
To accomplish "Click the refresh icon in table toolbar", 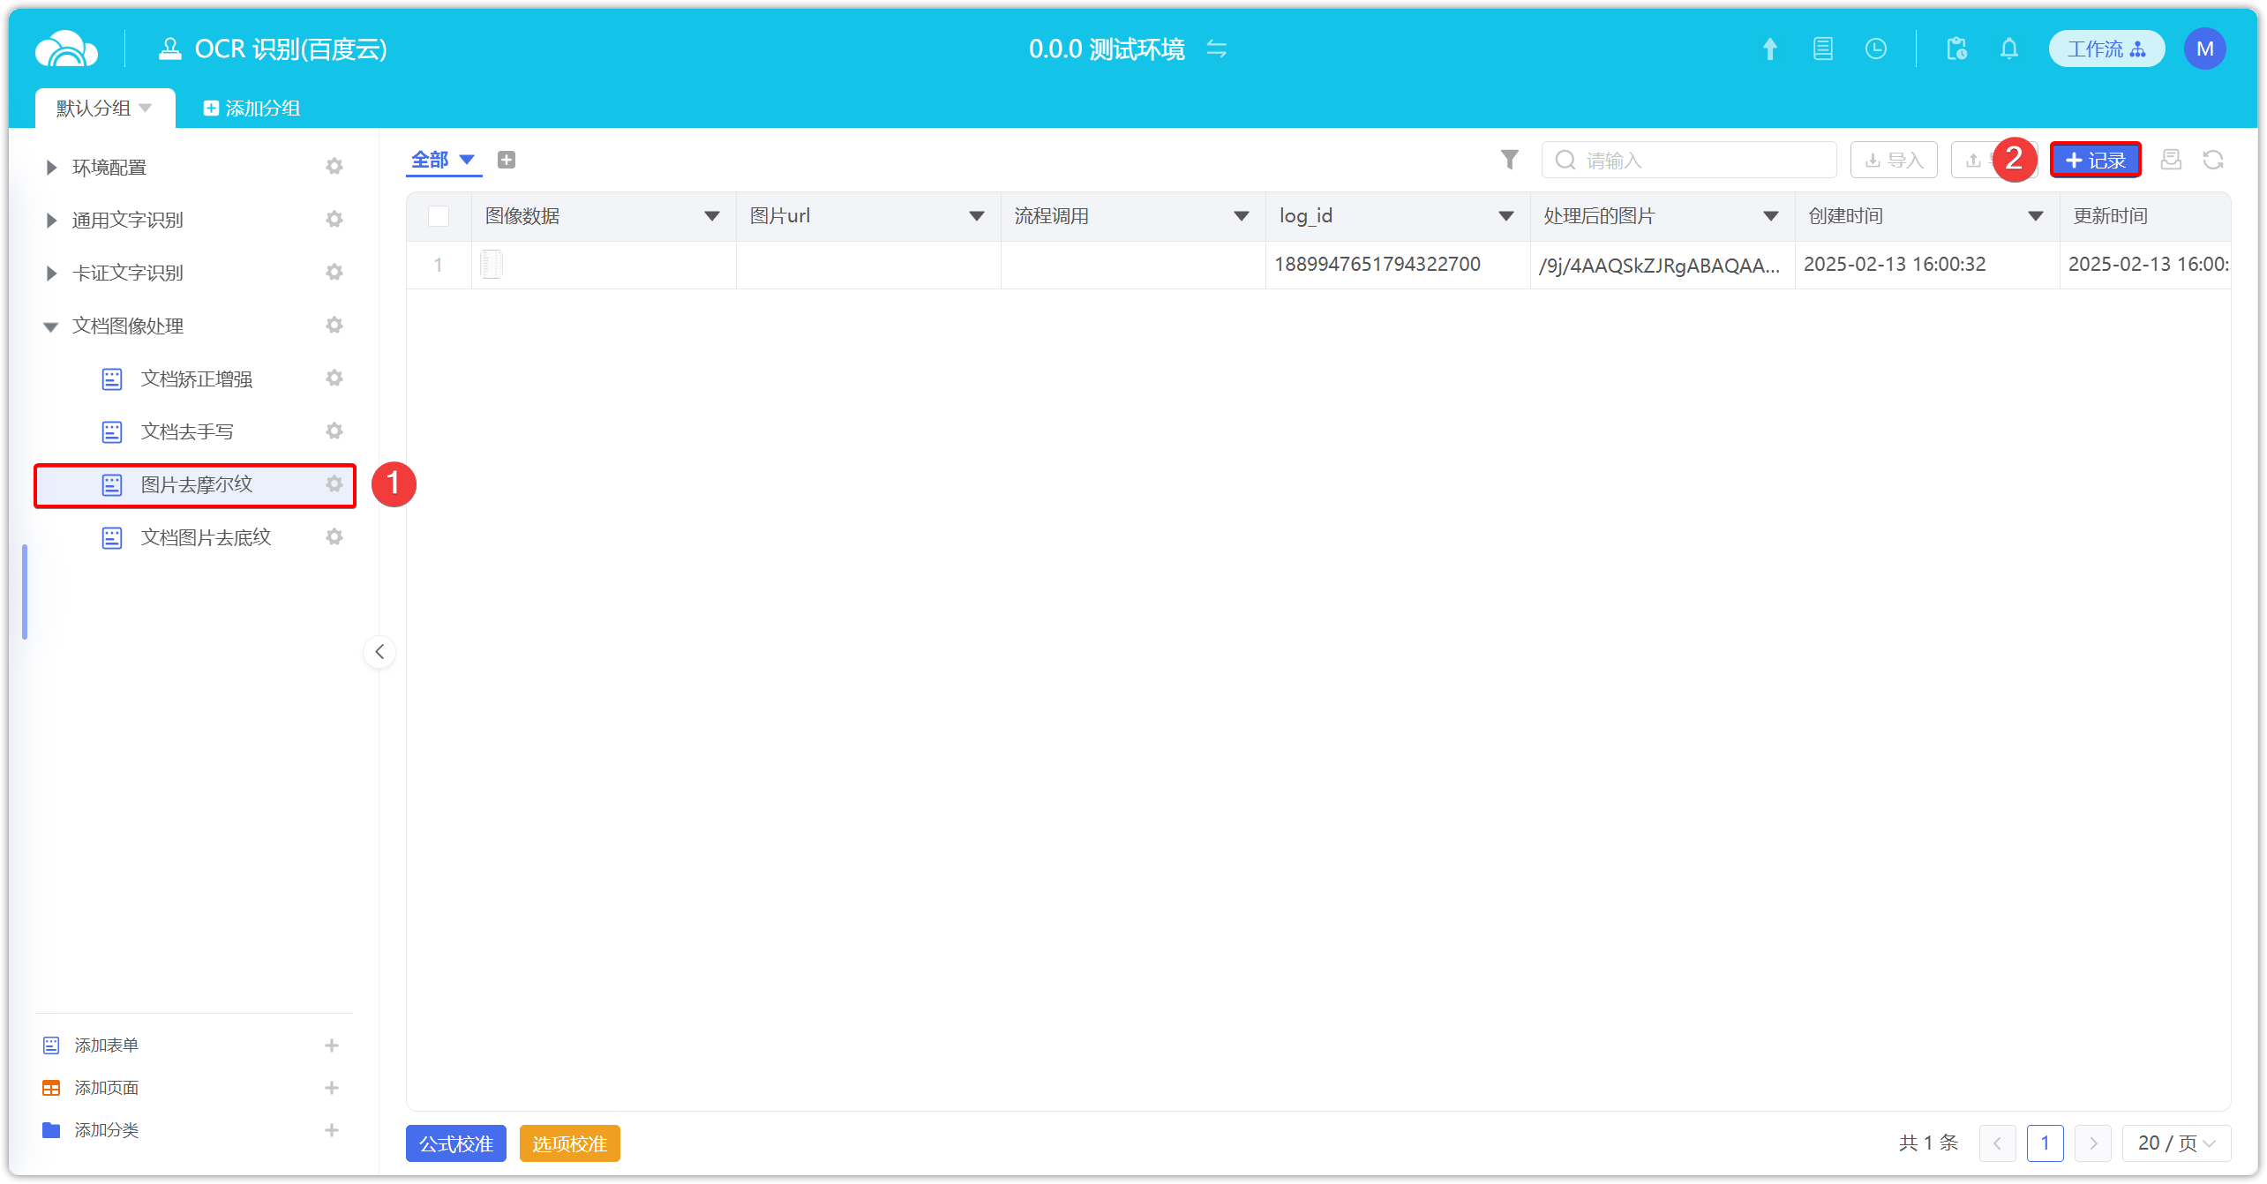I will click(2212, 160).
